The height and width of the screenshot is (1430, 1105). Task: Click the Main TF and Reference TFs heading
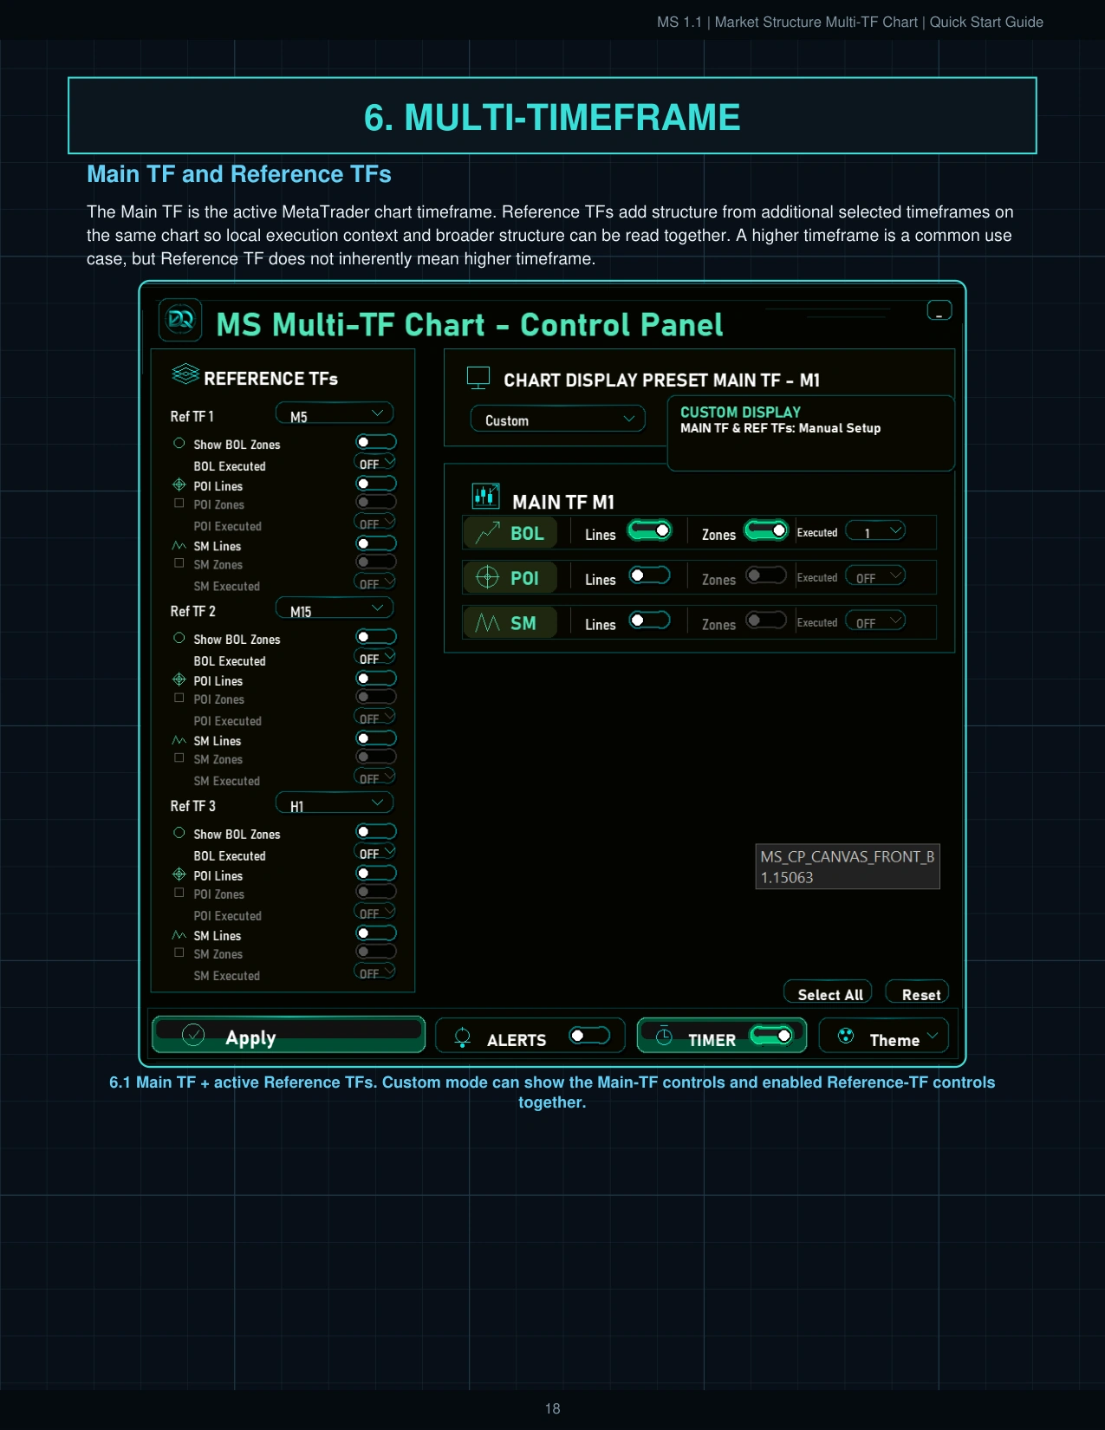(239, 174)
